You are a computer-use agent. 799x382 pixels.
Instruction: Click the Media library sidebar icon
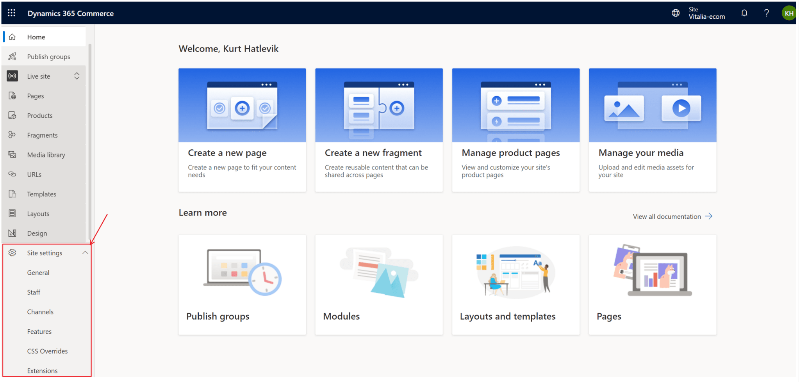[12, 155]
